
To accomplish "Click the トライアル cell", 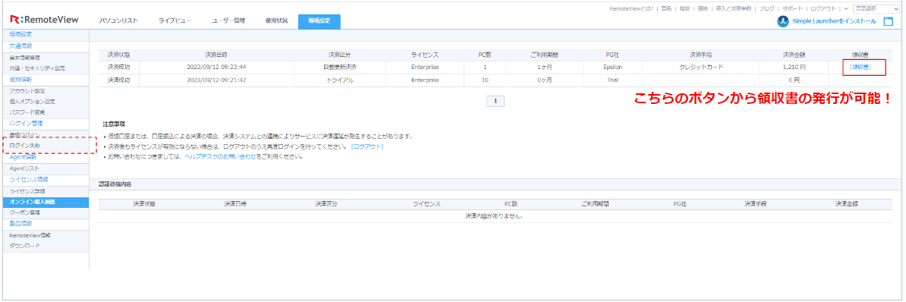I will tap(340, 80).
